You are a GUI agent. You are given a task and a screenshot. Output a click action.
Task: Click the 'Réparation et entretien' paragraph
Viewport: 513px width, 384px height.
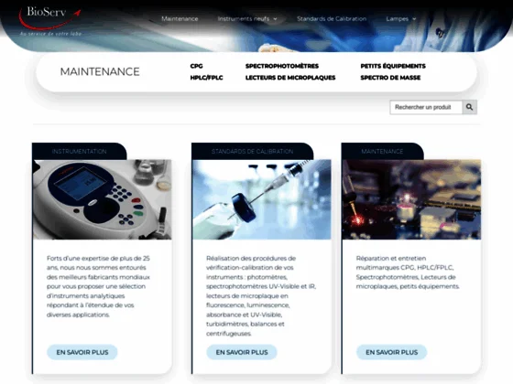click(x=408, y=272)
